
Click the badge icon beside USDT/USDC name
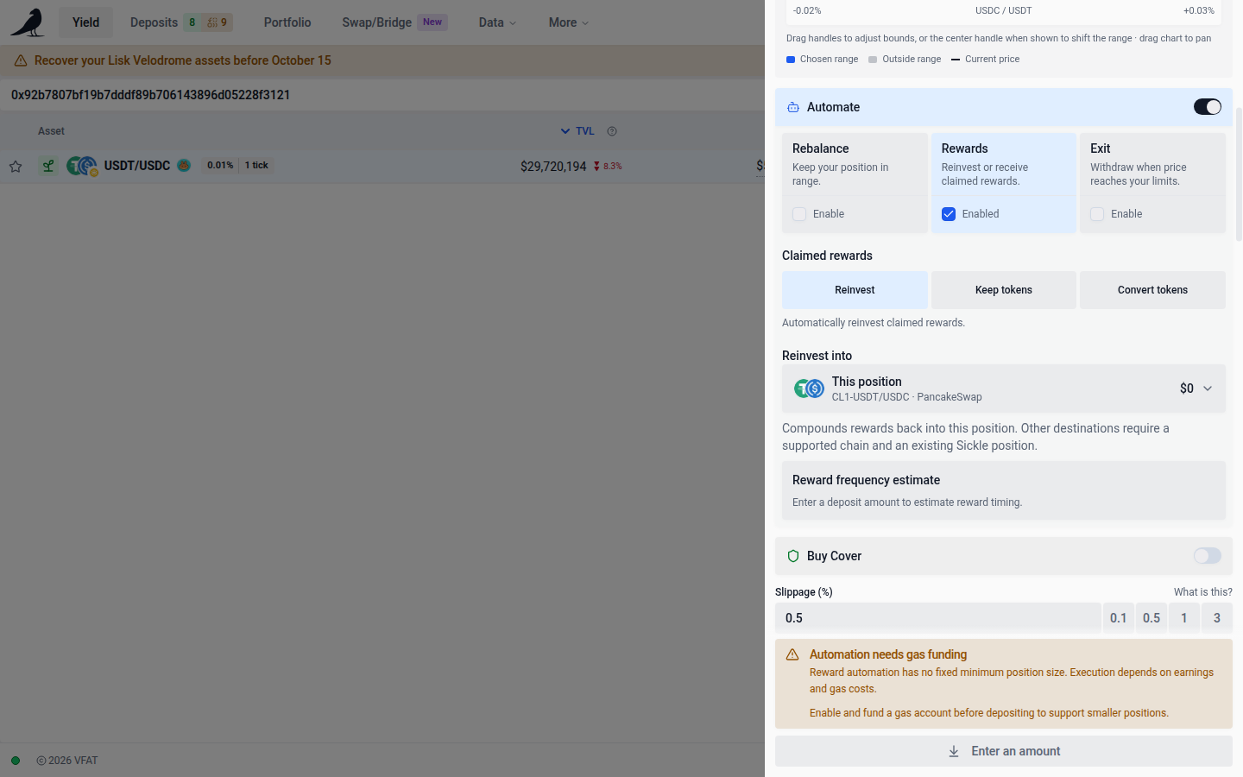[x=184, y=165]
